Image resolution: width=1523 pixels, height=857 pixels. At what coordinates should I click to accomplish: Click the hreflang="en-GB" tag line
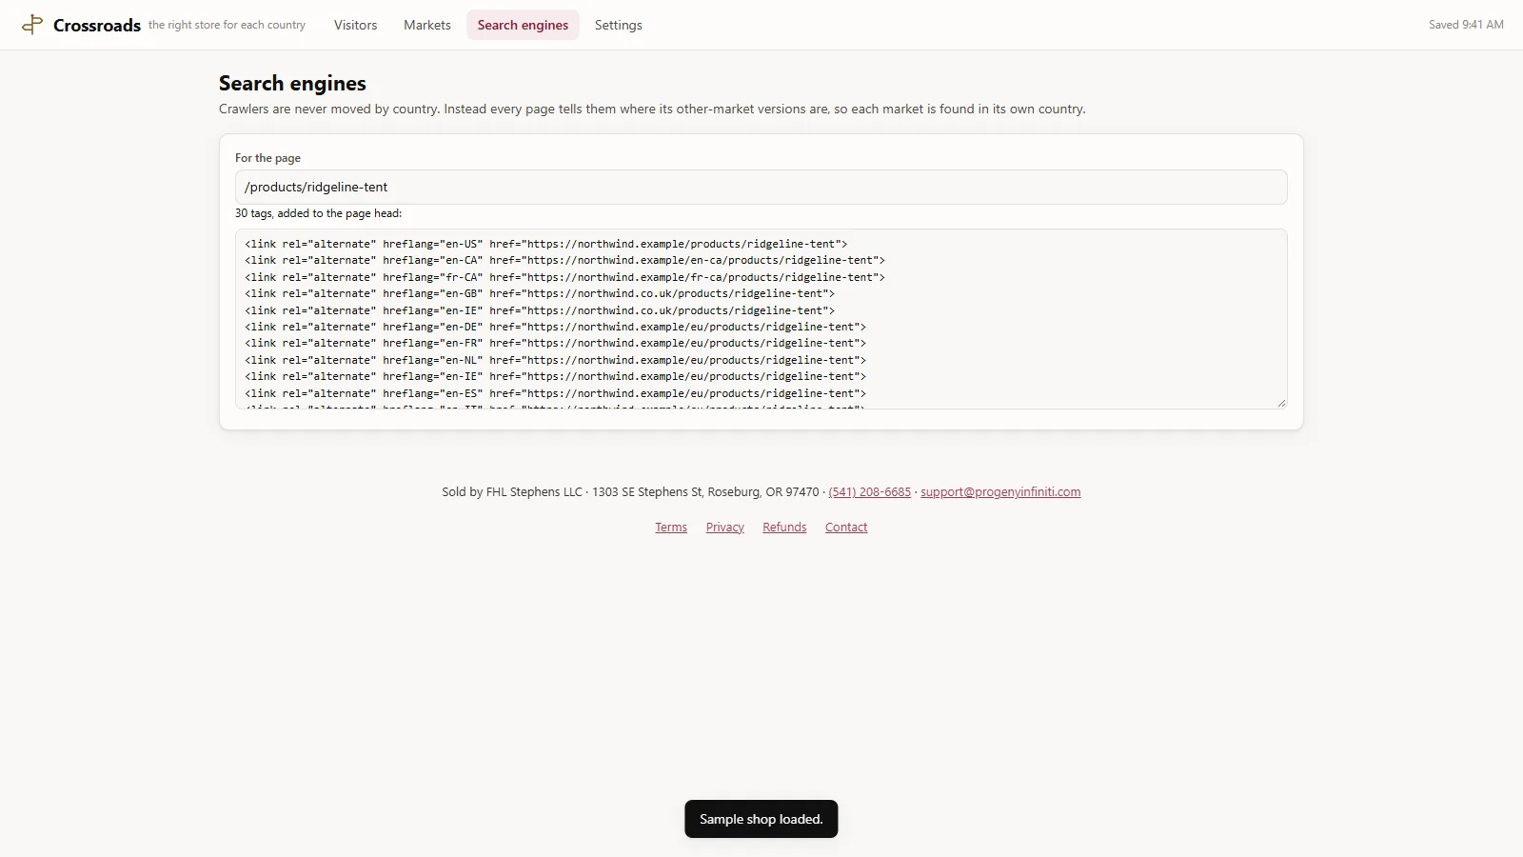coord(540,293)
